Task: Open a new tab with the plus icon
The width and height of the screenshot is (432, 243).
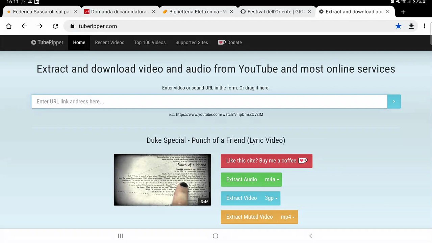Action: click(403, 12)
